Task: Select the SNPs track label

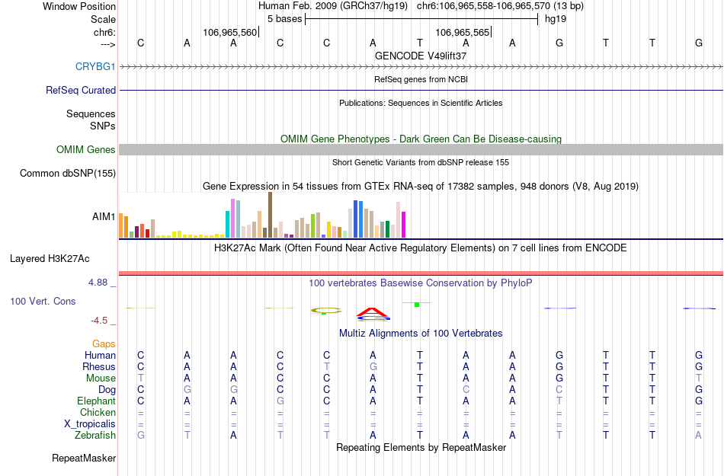Action: coord(103,126)
